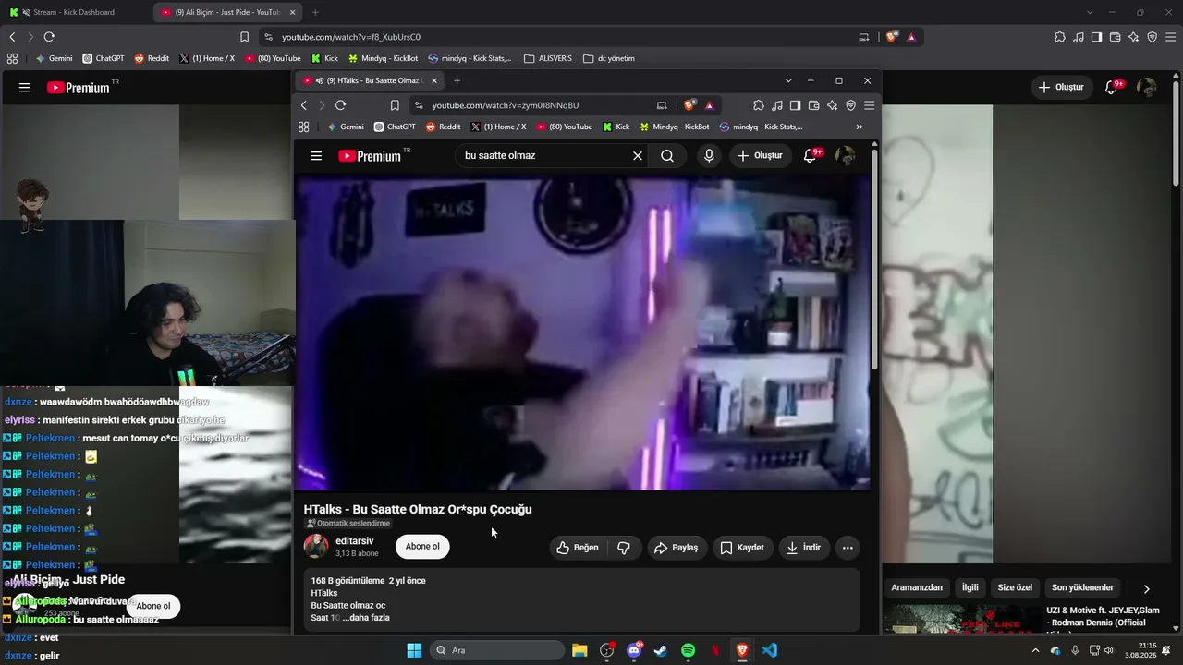The height and width of the screenshot is (665, 1183).
Task: Reload the back window's YouTube page
Action: point(49,37)
